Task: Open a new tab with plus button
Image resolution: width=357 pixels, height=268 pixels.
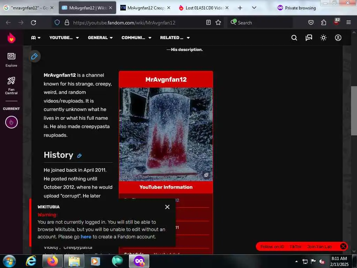Action: click(x=240, y=8)
